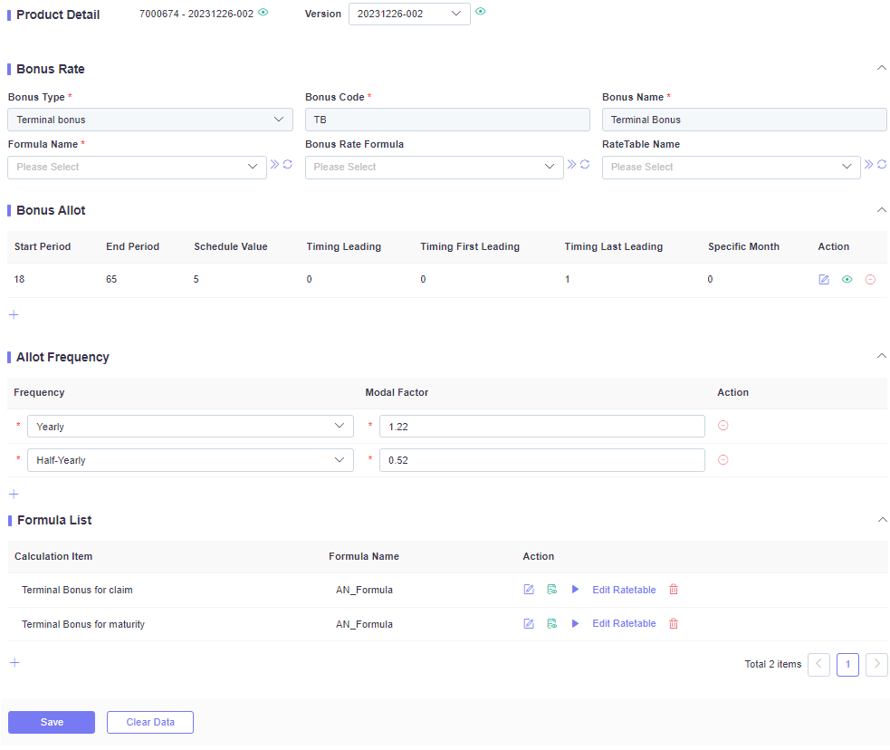The width and height of the screenshot is (890, 750).
Task: Click the Clear Data button
Action: [150, 722]
